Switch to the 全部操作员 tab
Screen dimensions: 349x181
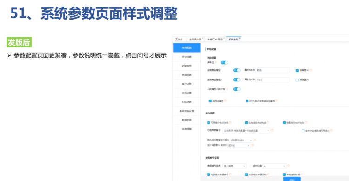point(195,40)
